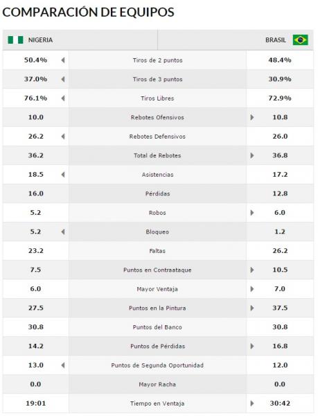Click the Nigeria flag icon

click(x=15, y=40)
